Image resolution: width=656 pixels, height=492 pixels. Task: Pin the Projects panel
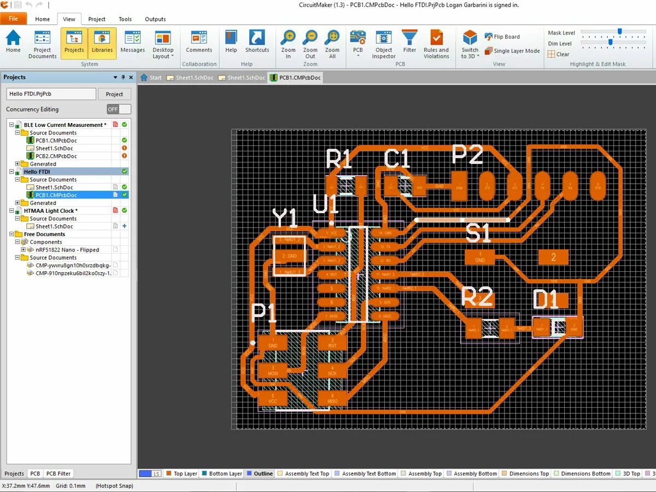(x=123, y=78)
